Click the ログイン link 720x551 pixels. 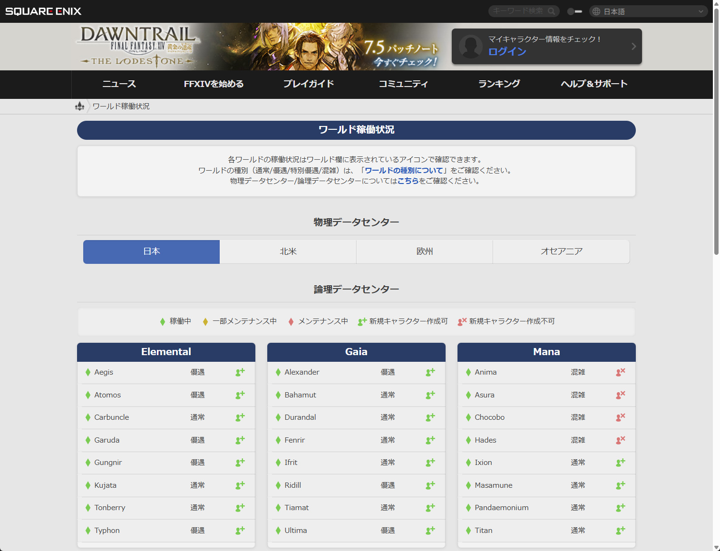(x=507, y=52)
